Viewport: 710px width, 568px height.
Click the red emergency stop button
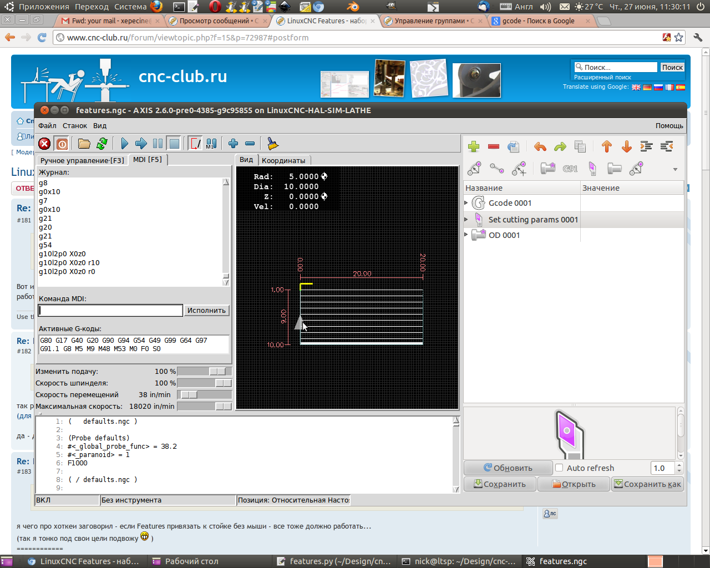point(44,144)
